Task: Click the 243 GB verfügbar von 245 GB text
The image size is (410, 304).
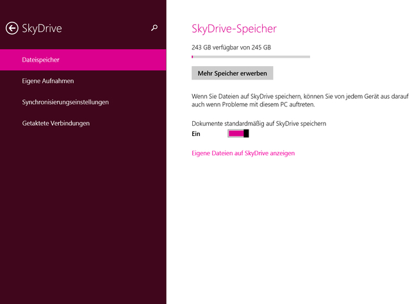Action: 231,47
